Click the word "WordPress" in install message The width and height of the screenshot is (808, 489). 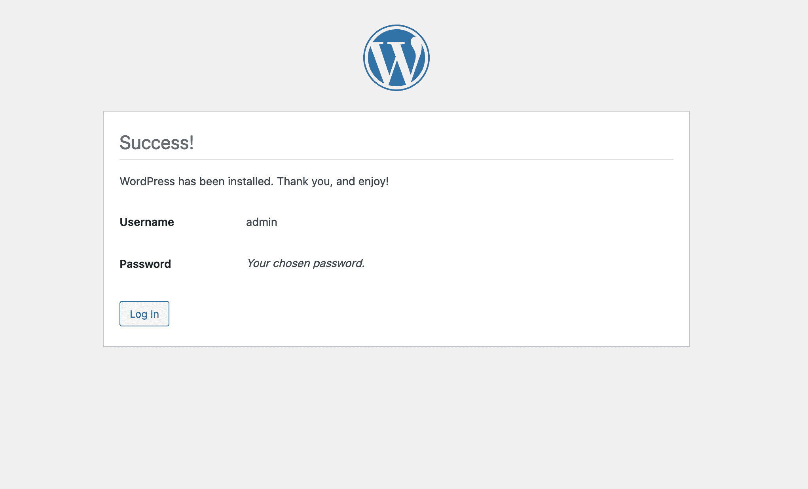coord(147,181)
